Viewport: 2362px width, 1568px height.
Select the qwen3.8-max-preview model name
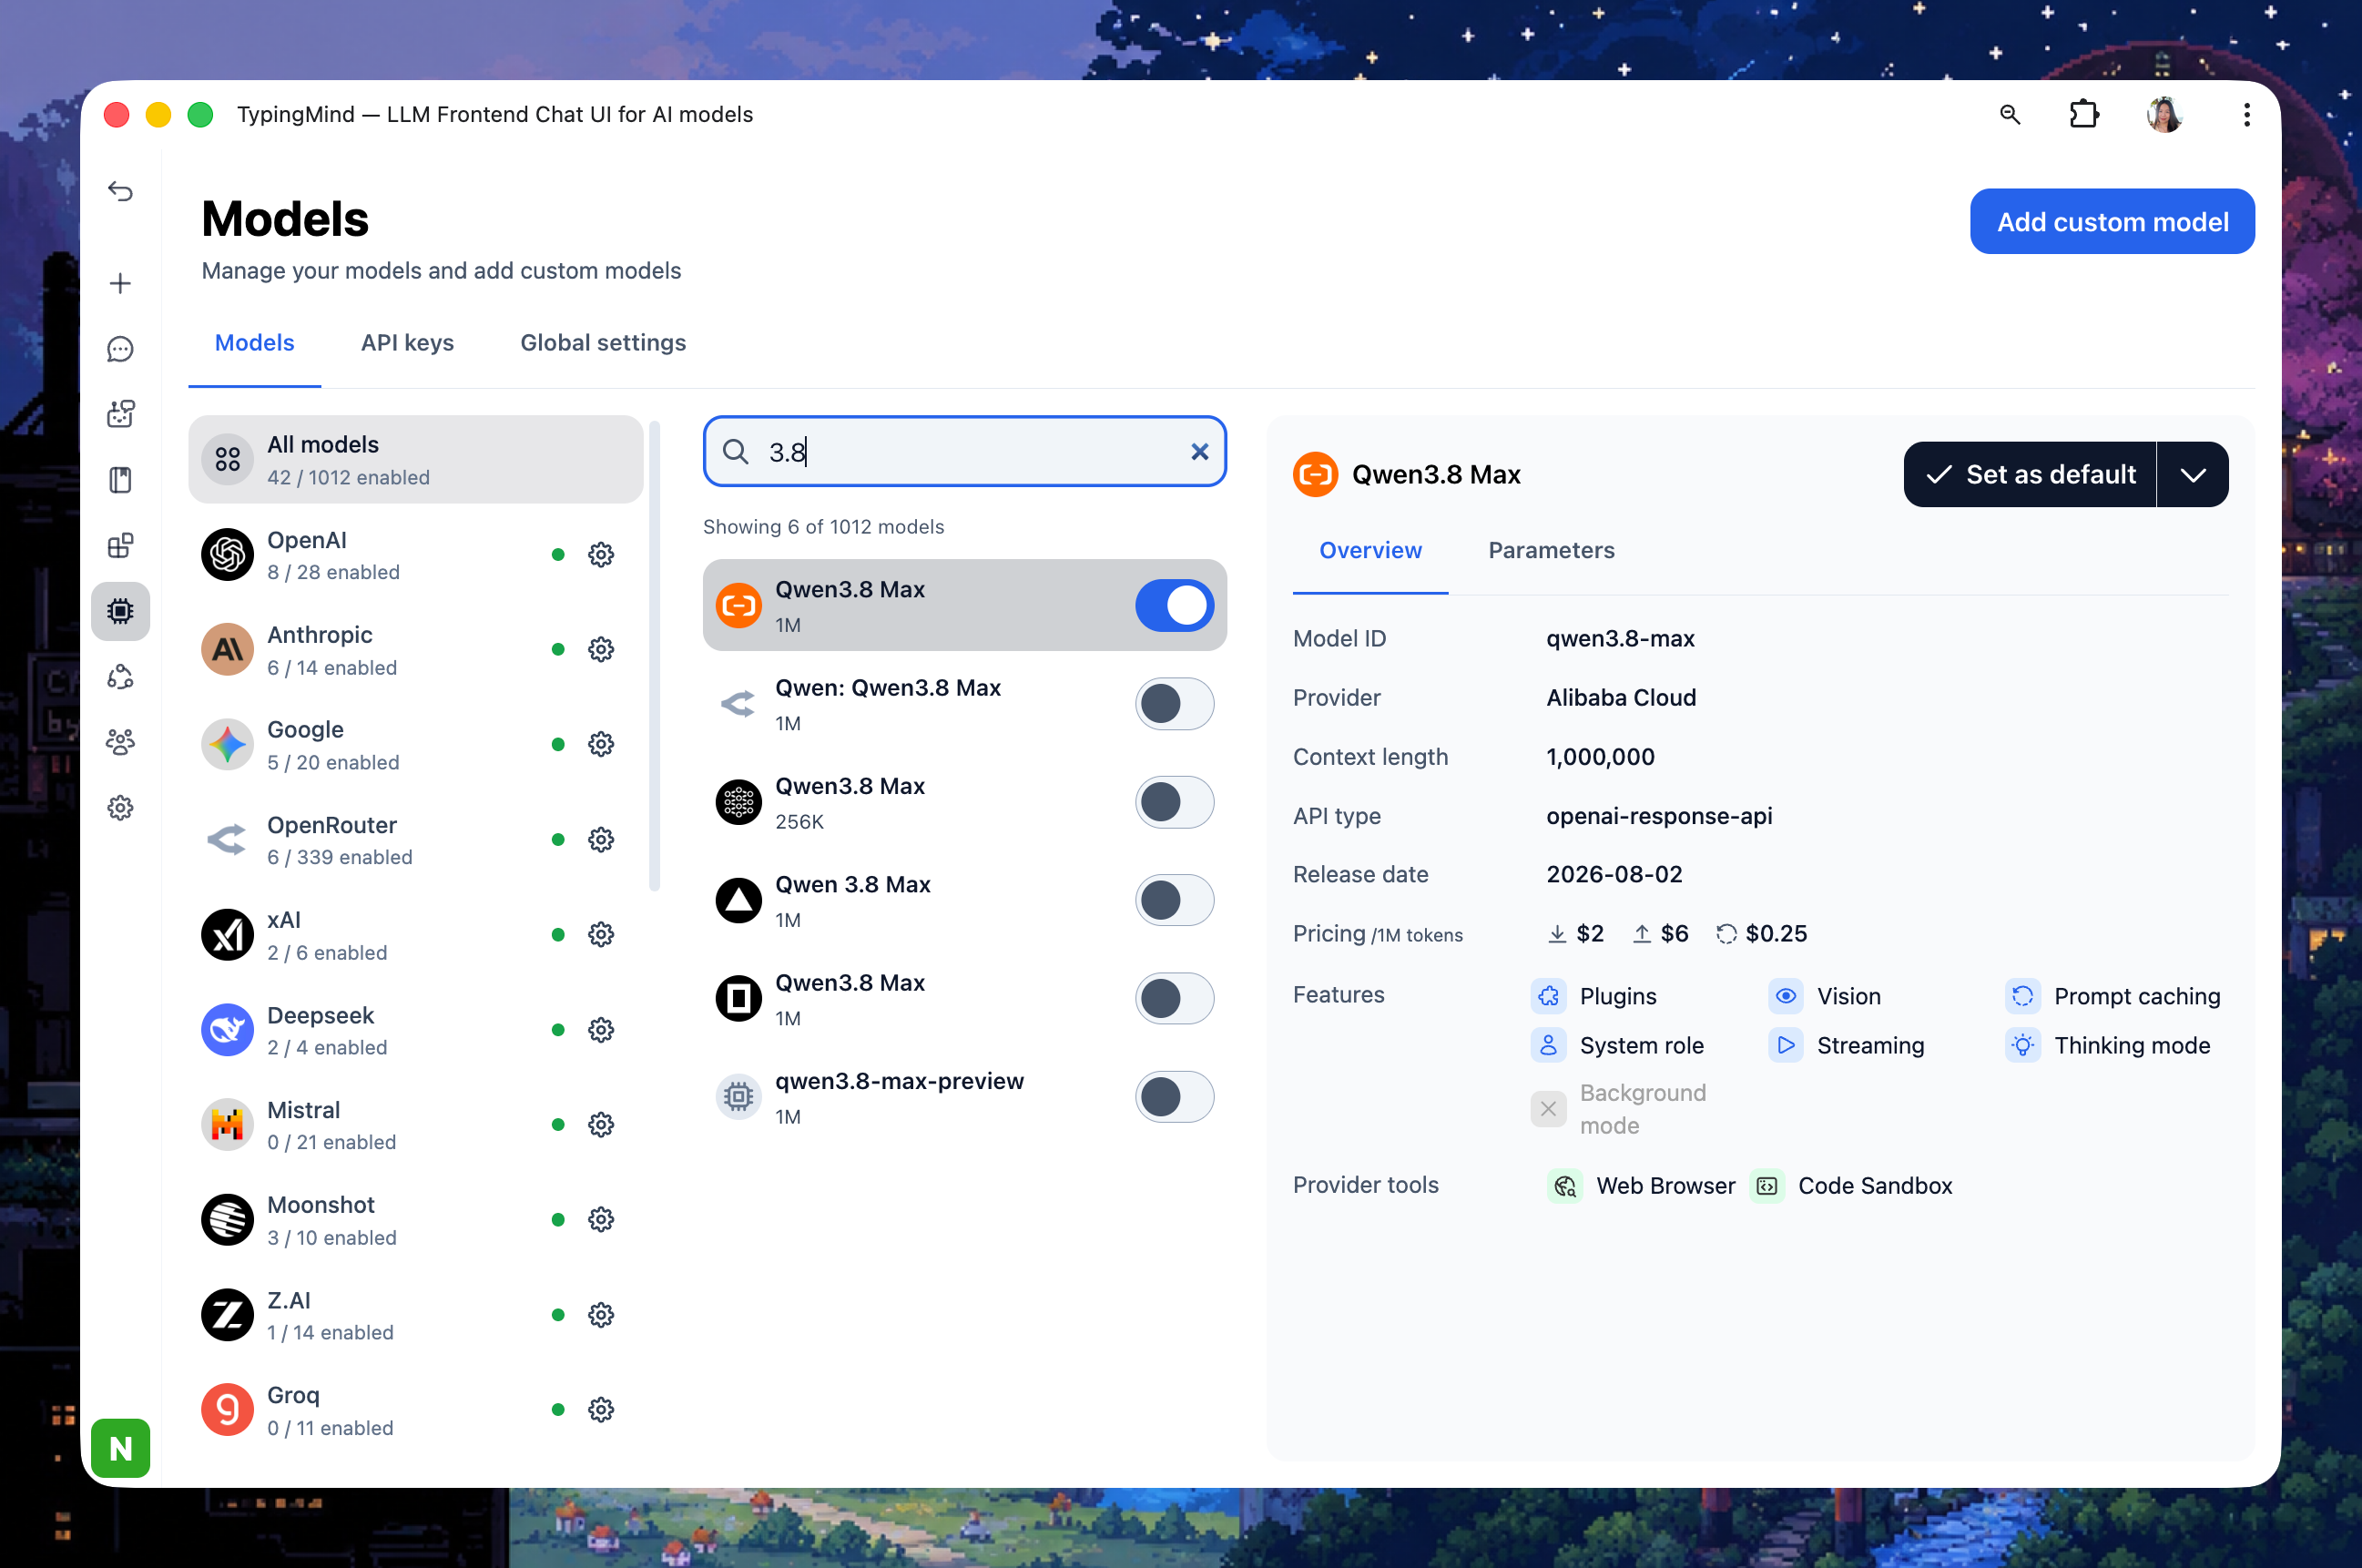point(899,1081)
